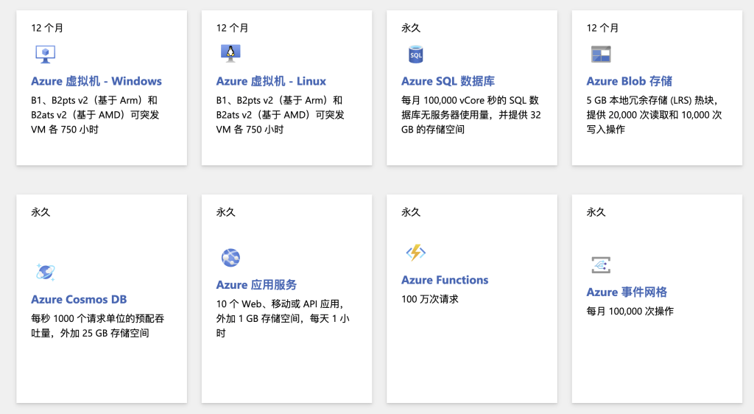Image resolution: width=754 pixels, height=414 pixels.
Task: Open the Azure 事件网格 link
Action: (x=627, y=292)
